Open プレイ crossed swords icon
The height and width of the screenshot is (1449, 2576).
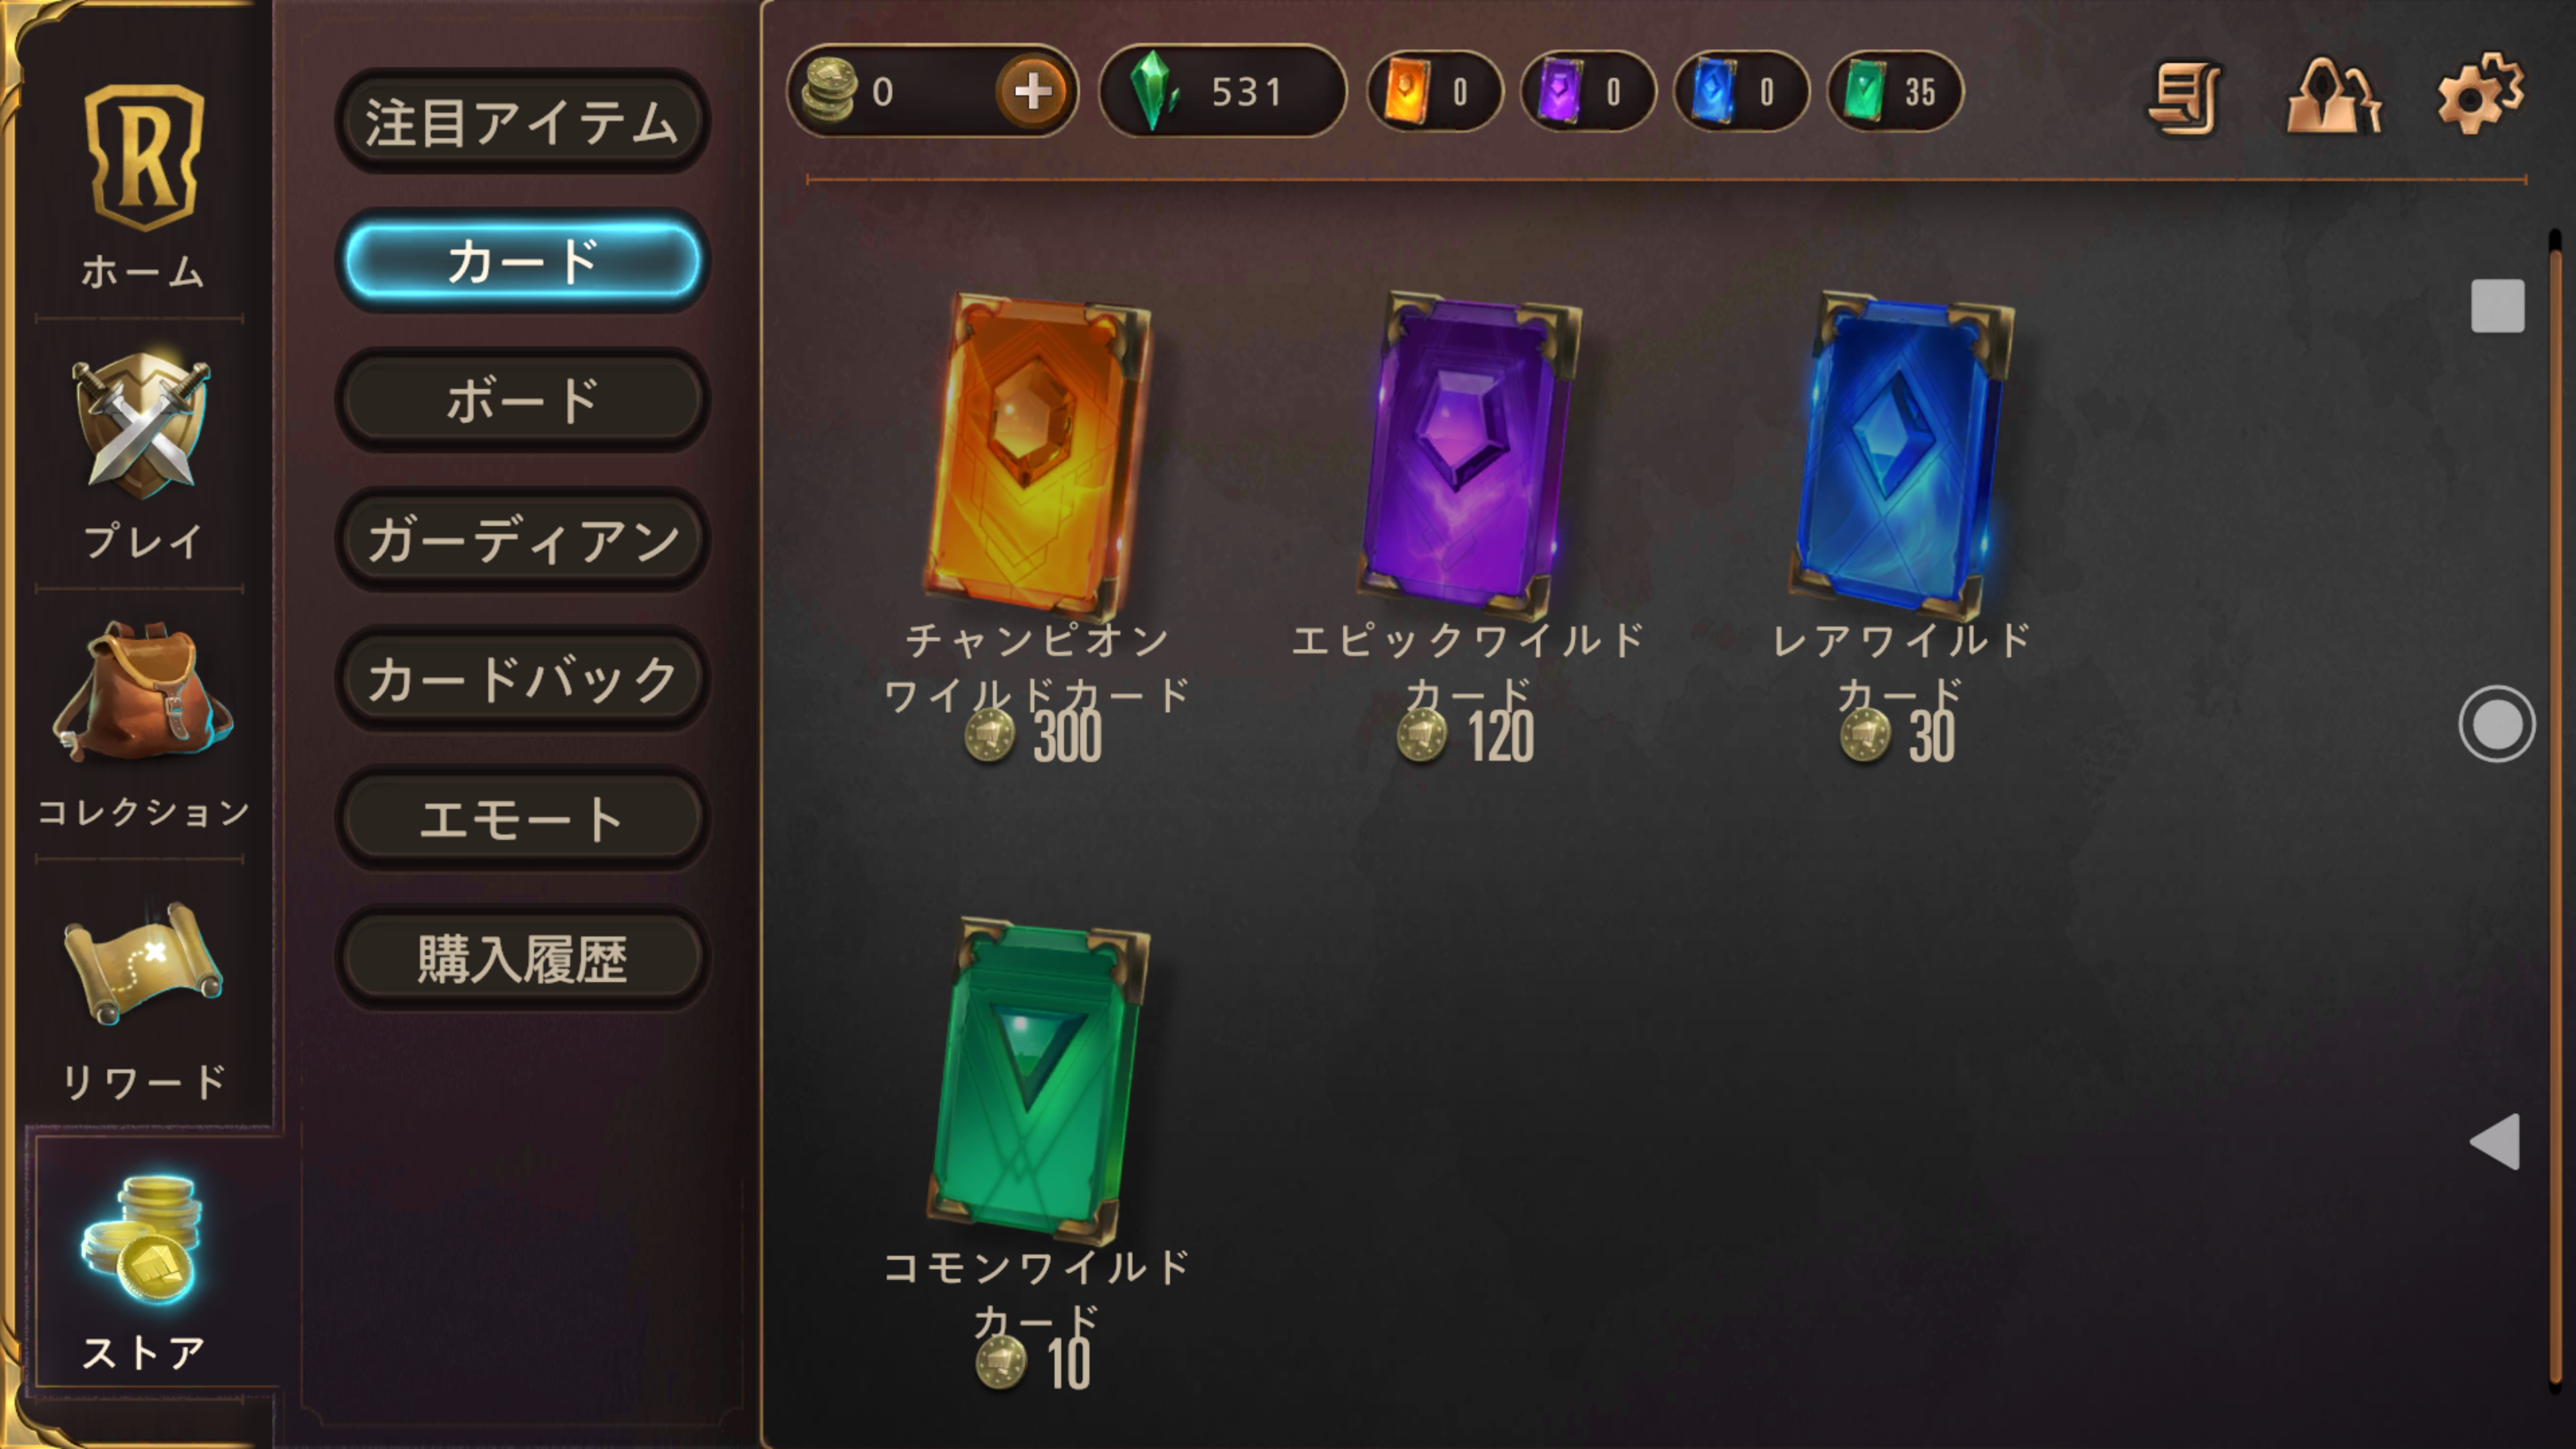point(141,425)
